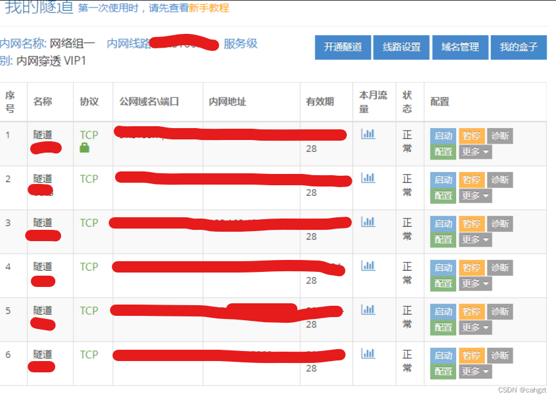The width and height of the screenshot is (556, 400).
Task: Open the 新手教程 link
Action: click(x=209, y=8)
